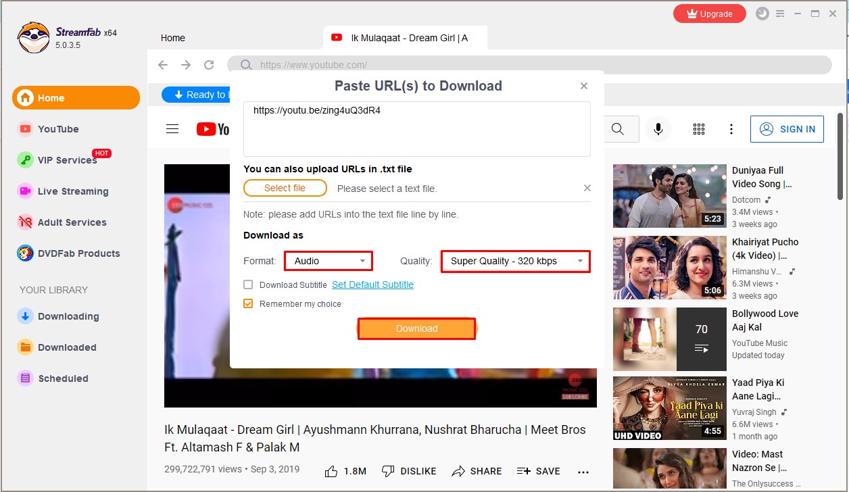Switch to the Ik Mulaqaat - Dream Girl tab
Image resolution: width=849 pixels, height=492 pixels.
click(405, 38)
